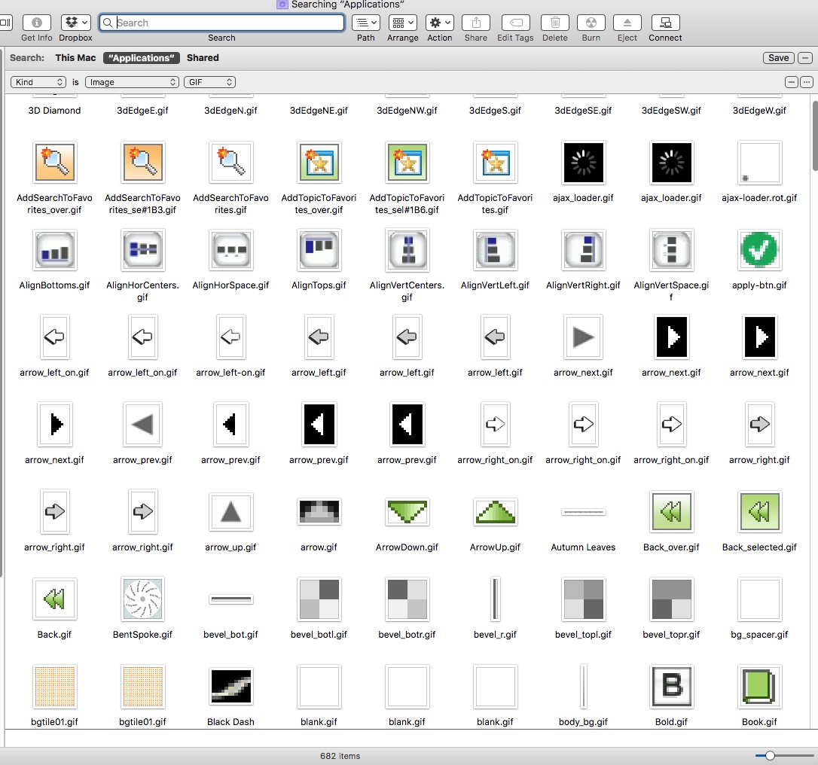Select the apply-btn.gif thumbnail
This screenshot has height=765, width=818.
tap(759, 250)
